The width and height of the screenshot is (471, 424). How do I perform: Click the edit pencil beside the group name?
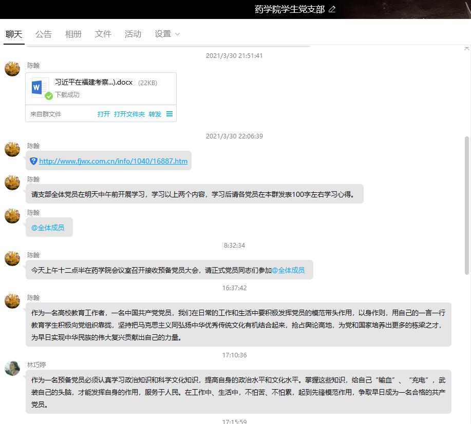pyautogui.click(x=332, y=9)
